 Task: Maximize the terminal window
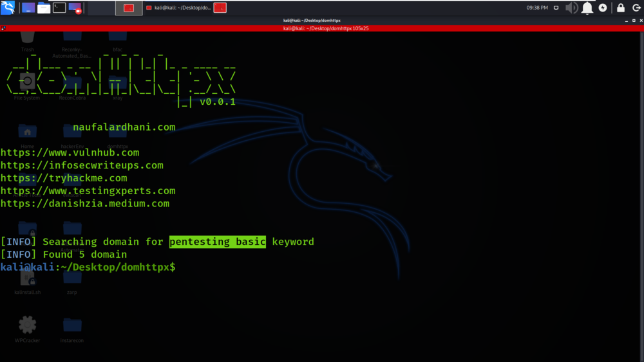[x=634, y=21]
